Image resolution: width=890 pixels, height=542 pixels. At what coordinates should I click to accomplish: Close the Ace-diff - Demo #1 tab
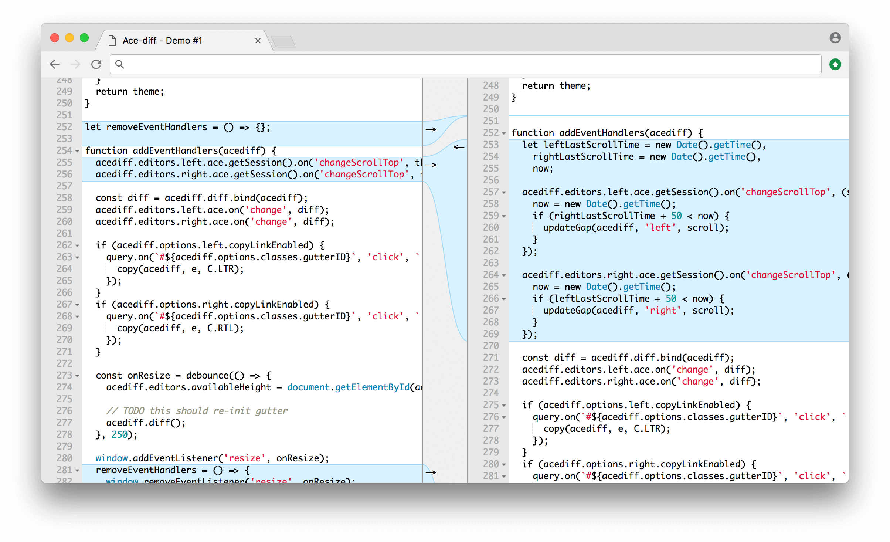tap(258, 41)
